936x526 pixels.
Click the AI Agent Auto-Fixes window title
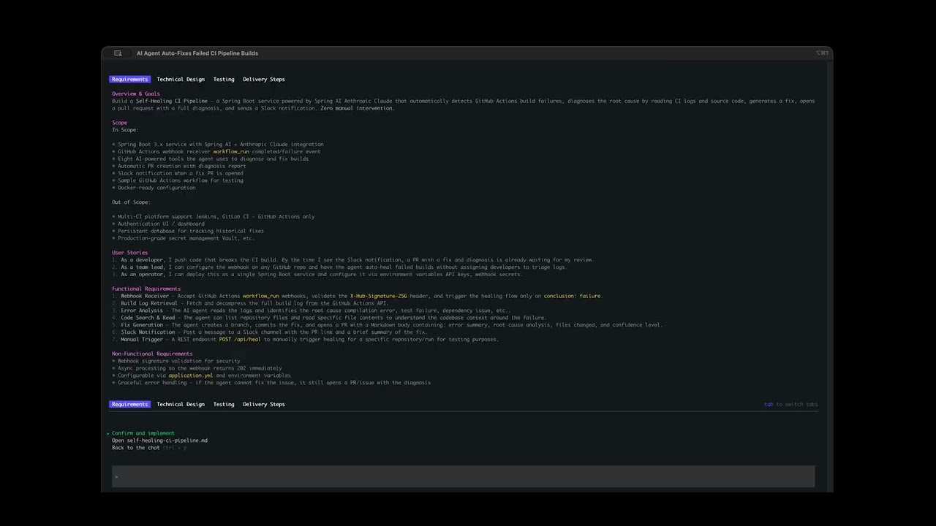(197, 53)
